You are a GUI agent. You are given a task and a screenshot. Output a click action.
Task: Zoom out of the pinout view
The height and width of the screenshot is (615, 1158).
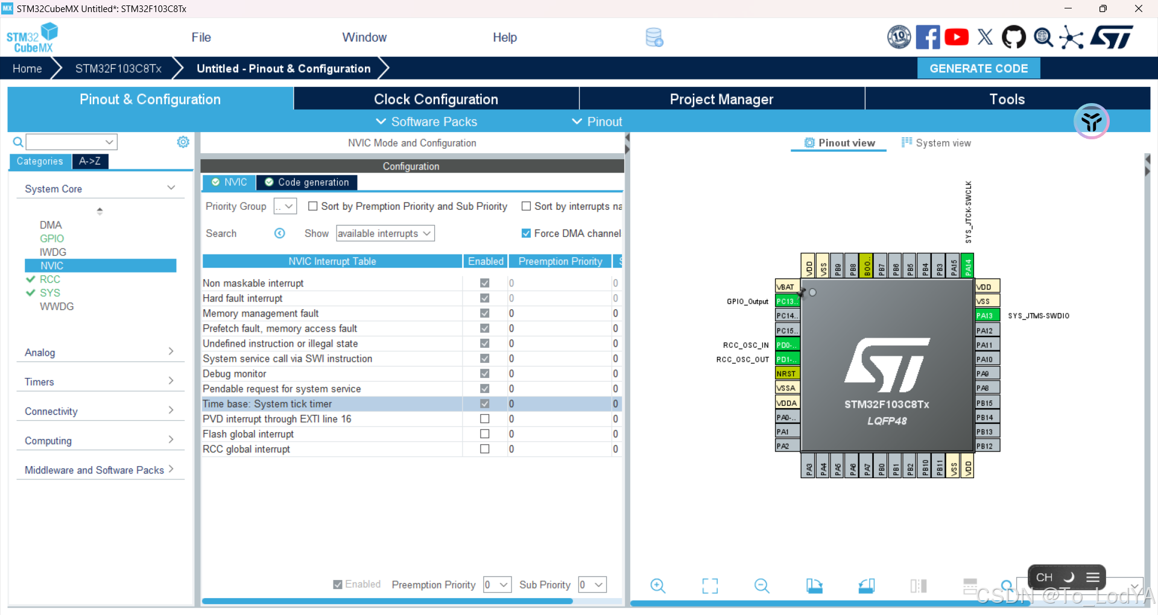click(762, 585)
